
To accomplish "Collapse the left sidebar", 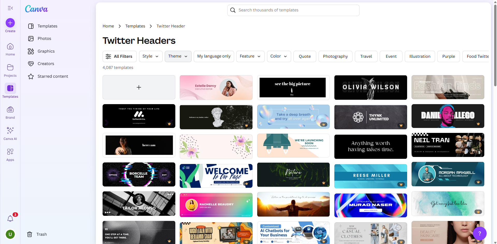I will (x=10, y=8).
